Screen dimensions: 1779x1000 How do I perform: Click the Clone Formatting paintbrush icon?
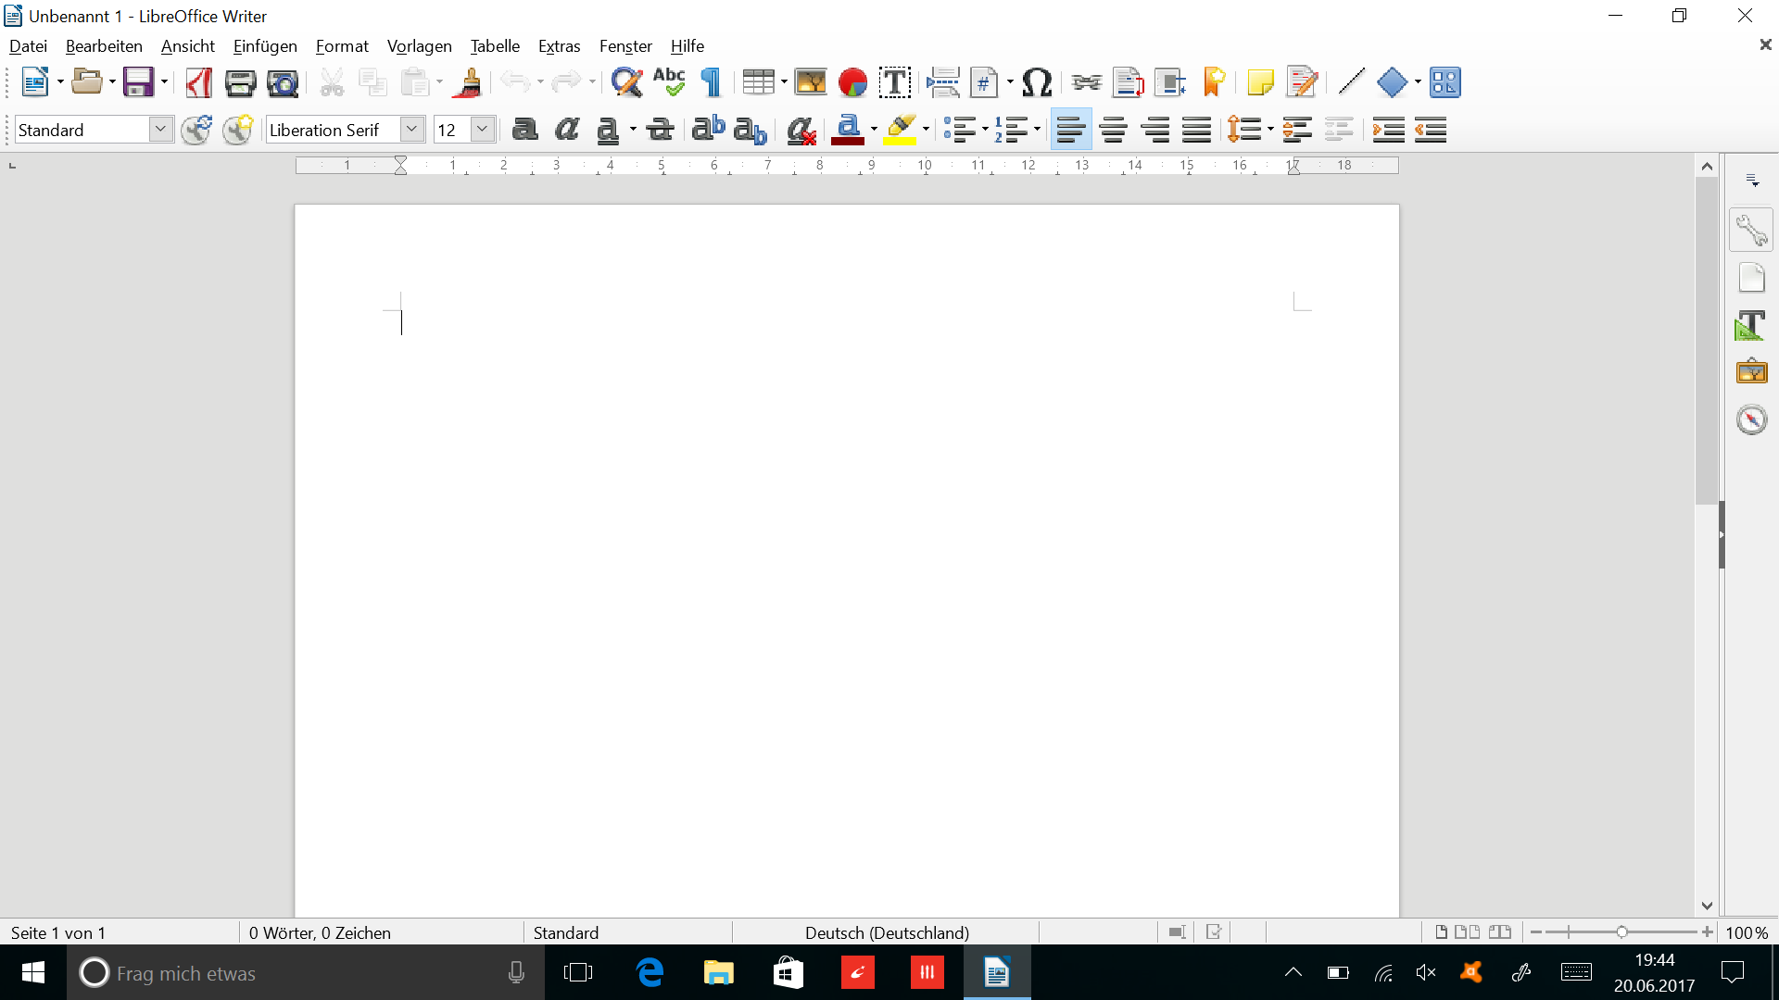[470, 83]
